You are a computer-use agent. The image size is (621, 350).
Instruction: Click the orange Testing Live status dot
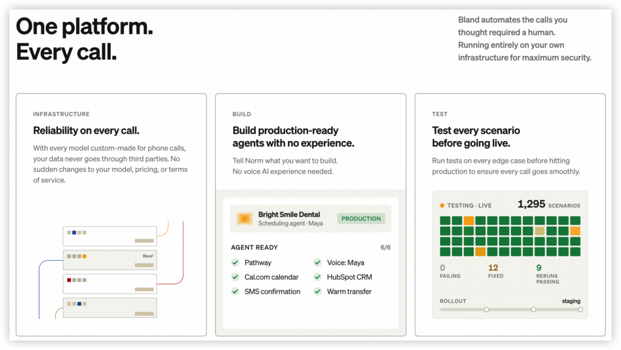coord(442,205)
